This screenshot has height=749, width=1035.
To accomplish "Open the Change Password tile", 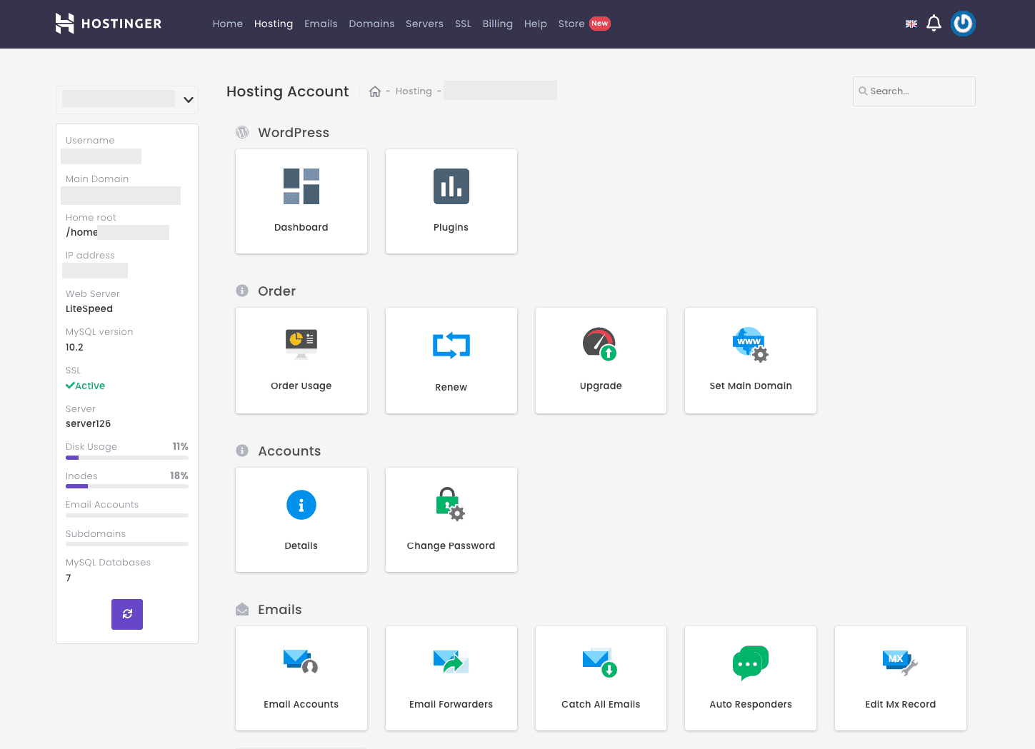I will (451, 520).
